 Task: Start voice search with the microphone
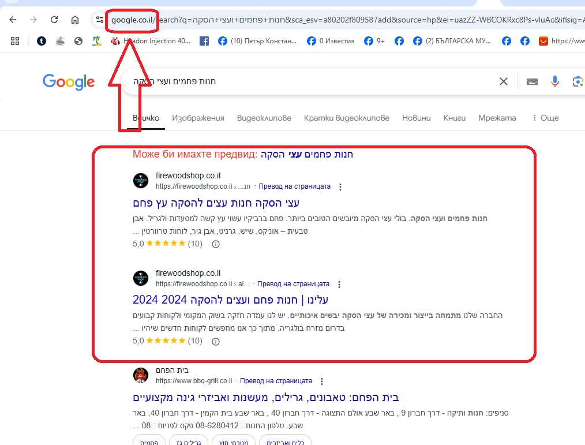pos(555,81)
